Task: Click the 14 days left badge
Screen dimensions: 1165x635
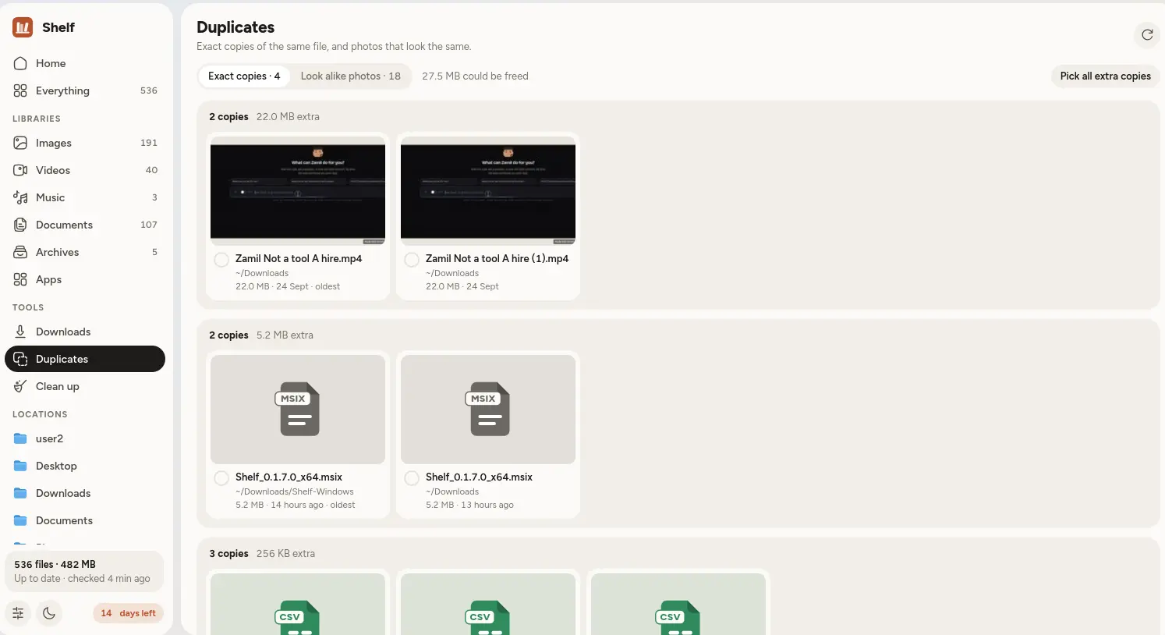Action: coord(129,613)
